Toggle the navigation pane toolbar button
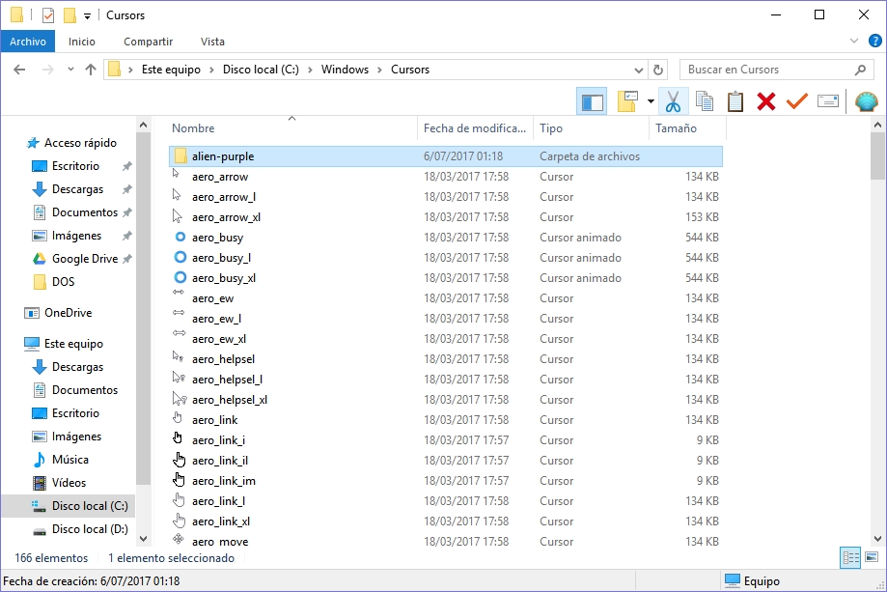The height and width of the screenshot is (592, 887). pyautogui.click(x=592, y=101)
